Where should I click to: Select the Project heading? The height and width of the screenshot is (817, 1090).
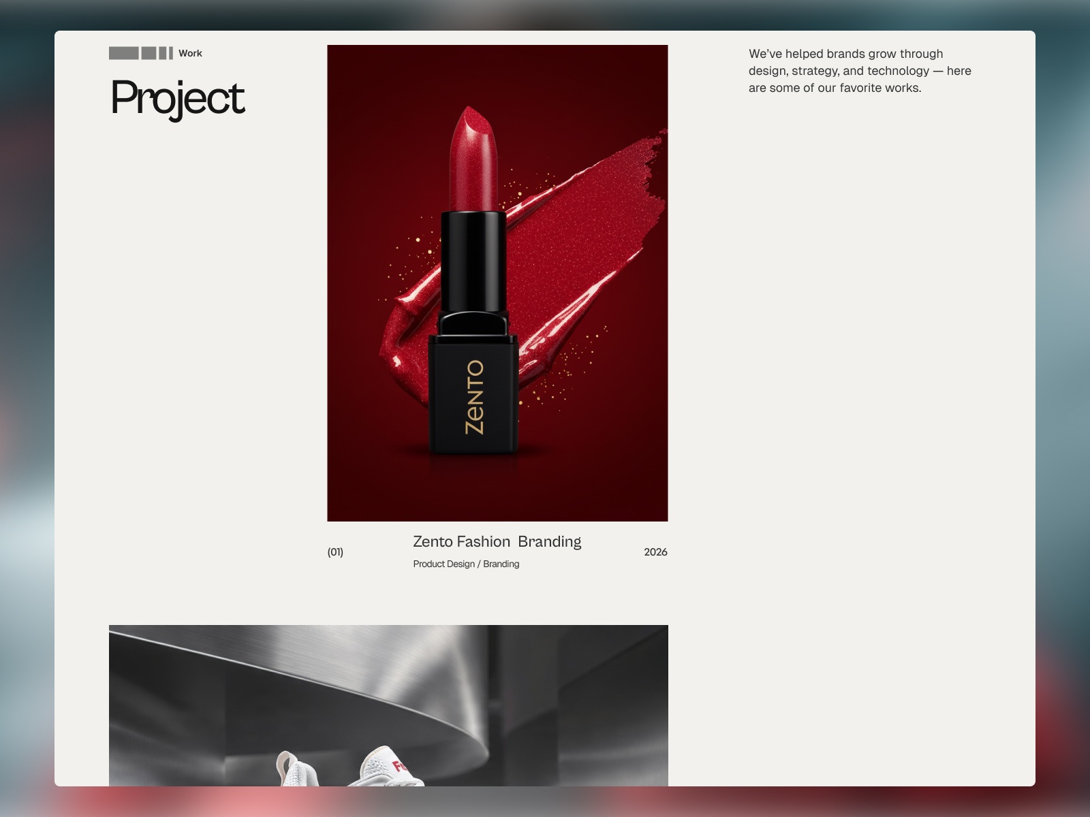[x=178, y=98]
